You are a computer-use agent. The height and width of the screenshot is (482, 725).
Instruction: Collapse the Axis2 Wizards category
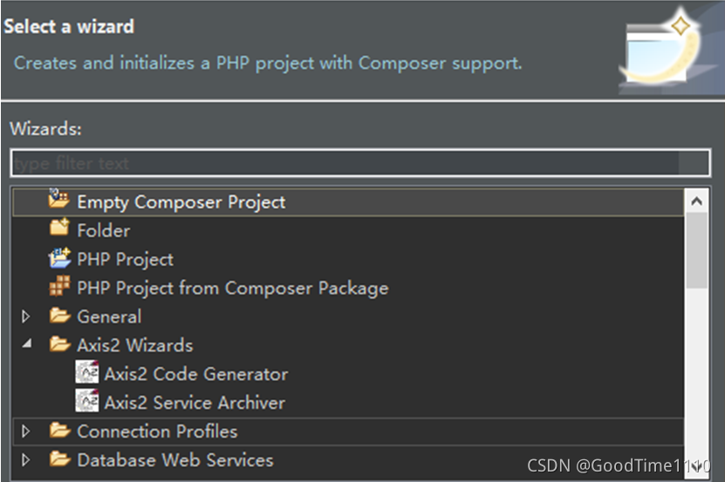tap(26, 344)
